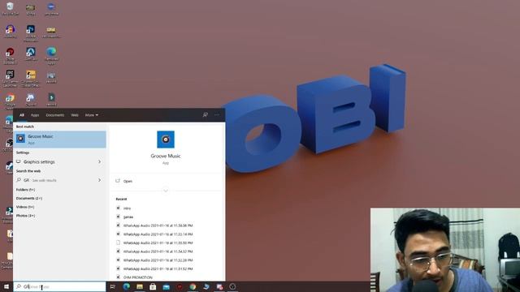The height and width of the screenshot is (292, 520).
Task: Click the magnifier icon in search box
Action: click(19, 286)
